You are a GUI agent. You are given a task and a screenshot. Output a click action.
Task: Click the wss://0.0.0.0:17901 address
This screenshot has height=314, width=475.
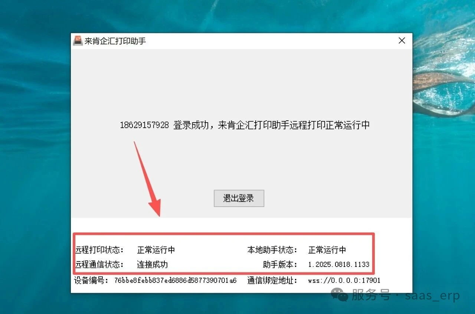(344, 280)
